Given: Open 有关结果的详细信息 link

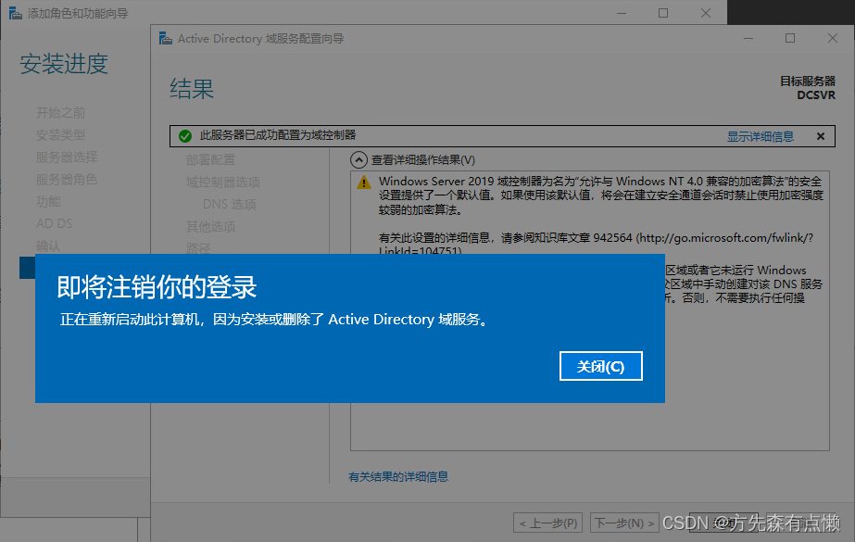Looking at the screenshot, I should click(398, 476).
